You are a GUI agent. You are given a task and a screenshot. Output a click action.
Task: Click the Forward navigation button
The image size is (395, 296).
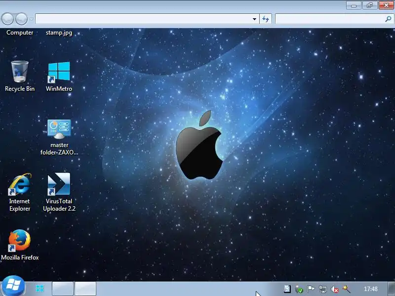tap(21, 19)
